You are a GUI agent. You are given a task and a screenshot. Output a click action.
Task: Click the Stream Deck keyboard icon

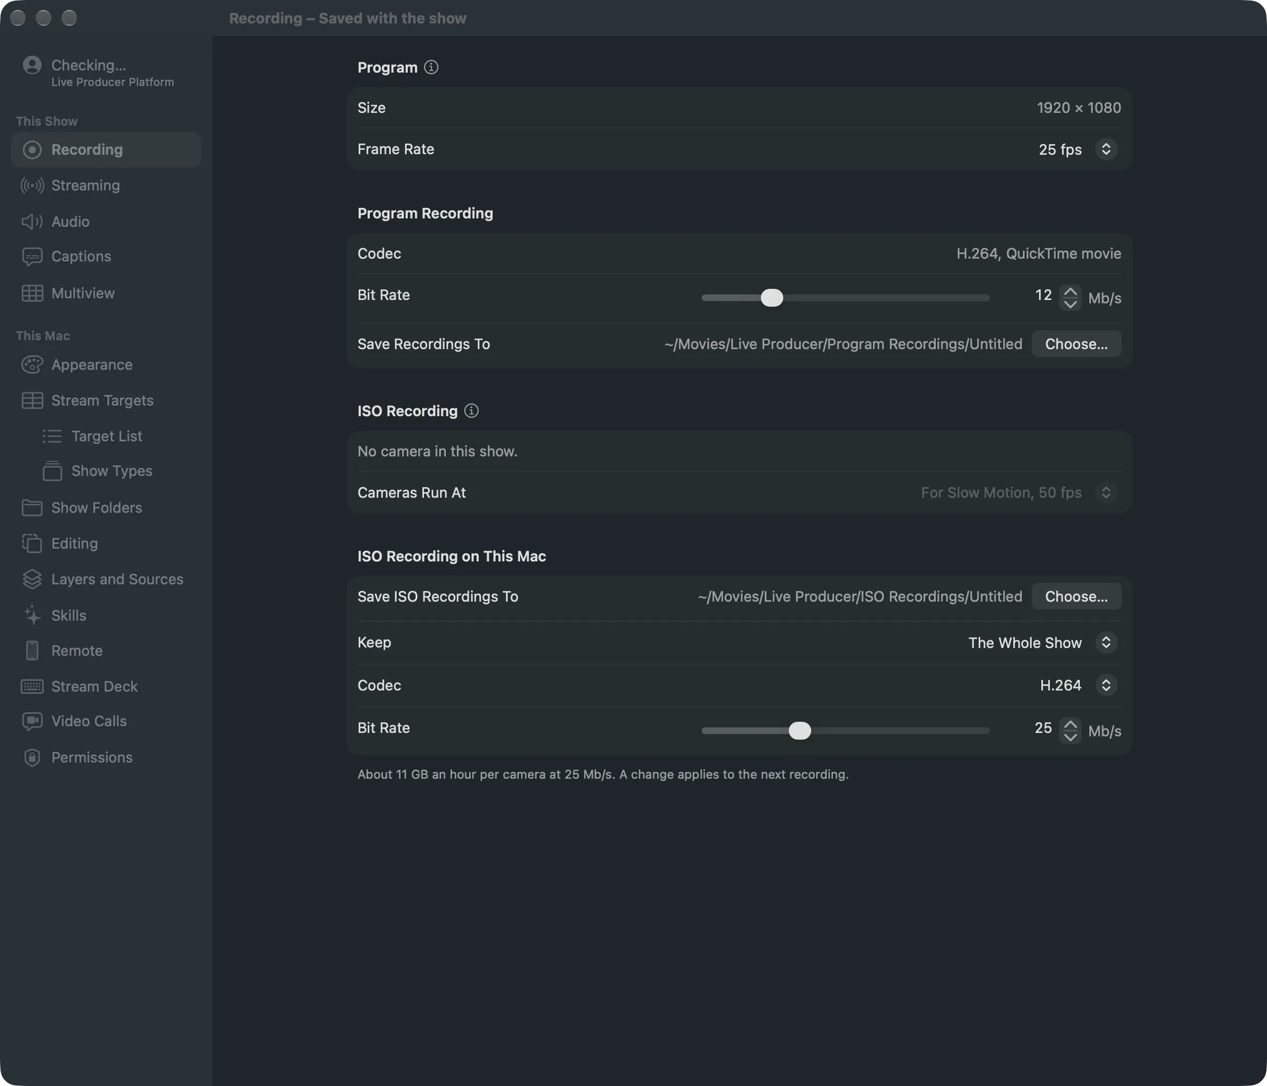pyautogui.click(x=32, y=687)
